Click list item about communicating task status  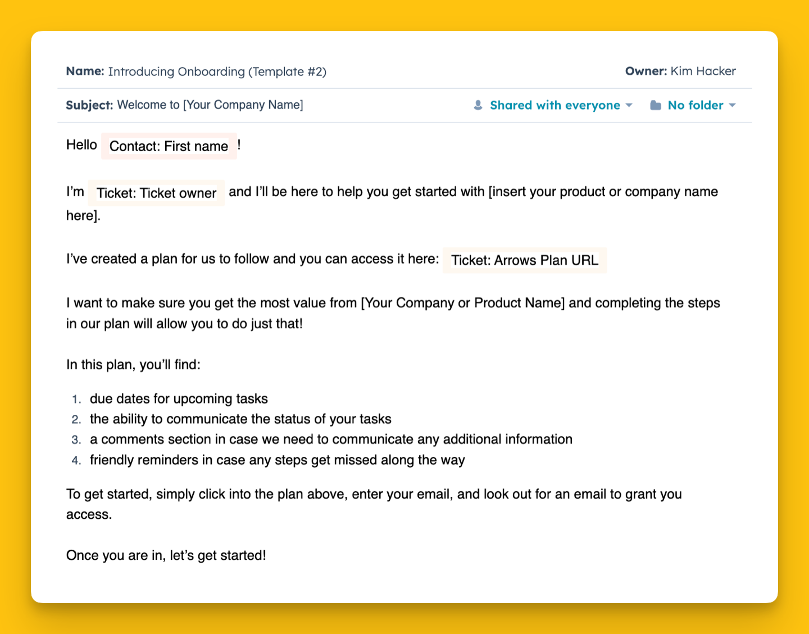(240, 419)
